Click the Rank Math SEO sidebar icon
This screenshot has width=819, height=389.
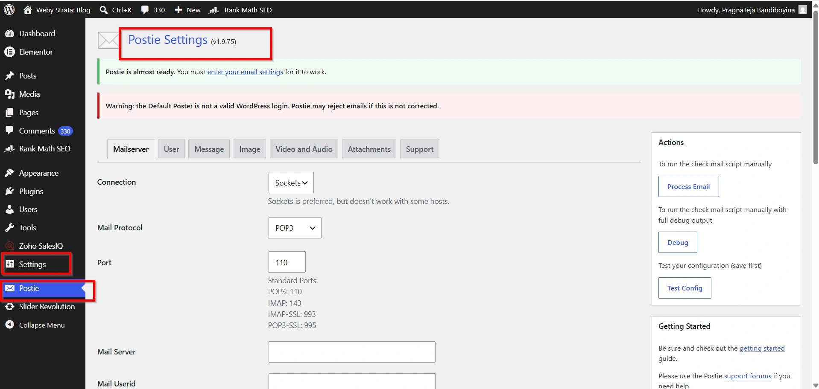tap(9, 148)
